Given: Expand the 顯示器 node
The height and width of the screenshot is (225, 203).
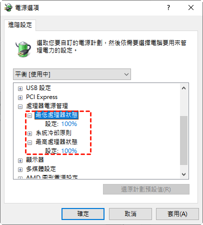Looking at the screenshot, I should tap(20, 160).
